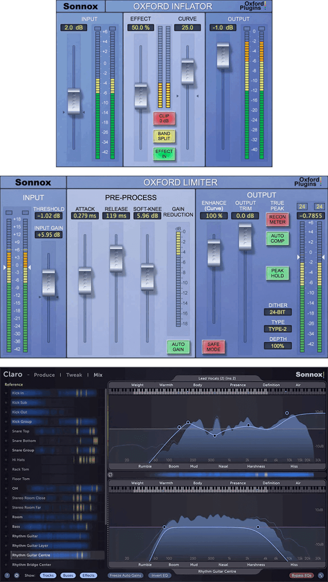Toggle BAND SPLIT in Oxford Inflator
This screenshot has height=582, width=328.
(164, 136)
